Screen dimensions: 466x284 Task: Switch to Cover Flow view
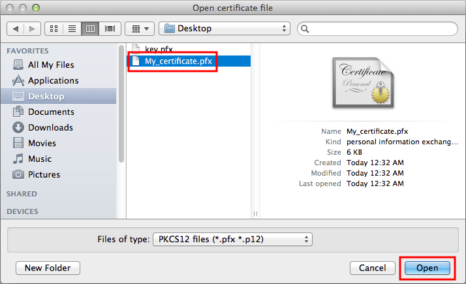[110, 29]
